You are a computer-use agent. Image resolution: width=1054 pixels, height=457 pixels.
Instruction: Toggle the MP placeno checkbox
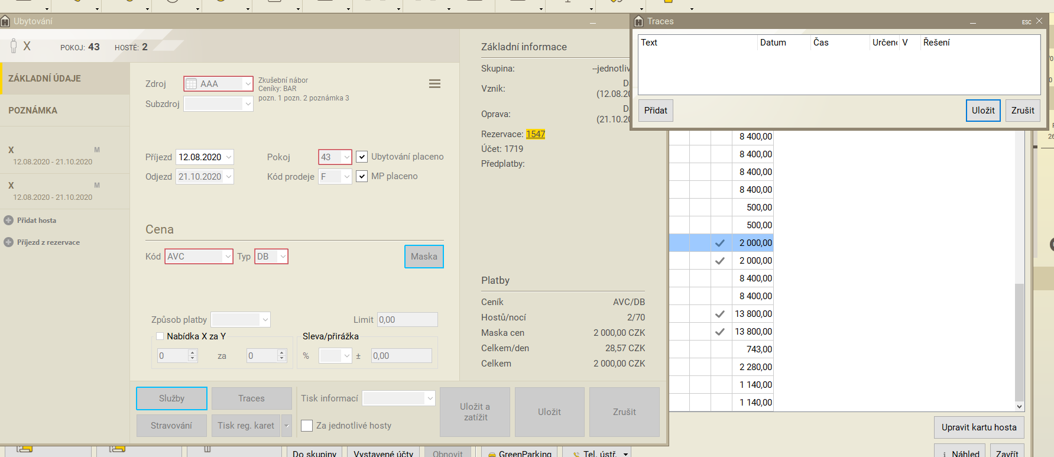coord(362,177)
